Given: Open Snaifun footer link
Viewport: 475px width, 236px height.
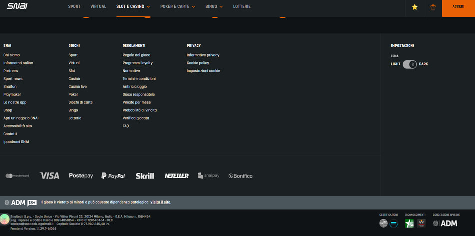Looking at the screenshot, I should pos(10,86).
